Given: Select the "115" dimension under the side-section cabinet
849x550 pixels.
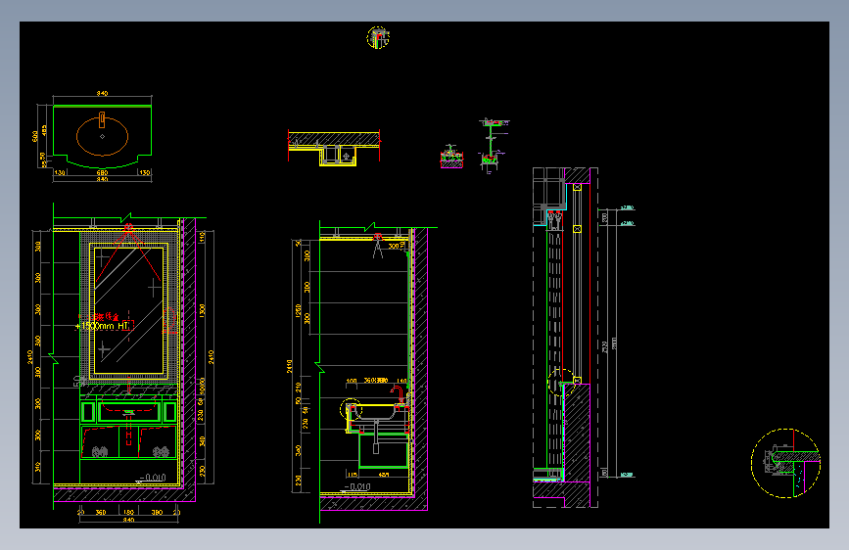Looking at the screenshot, I should [x=353, y=475].
